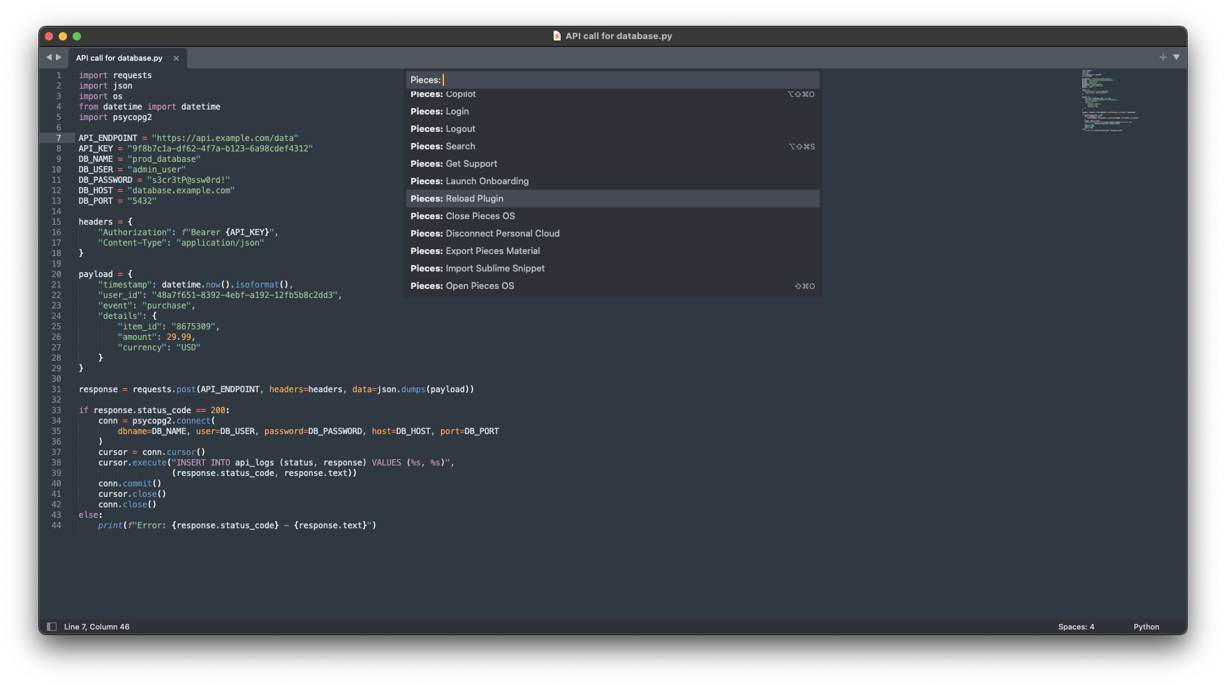
Task: Click the INSERT INTO api_logs SQL string
Action: point(311,463)
